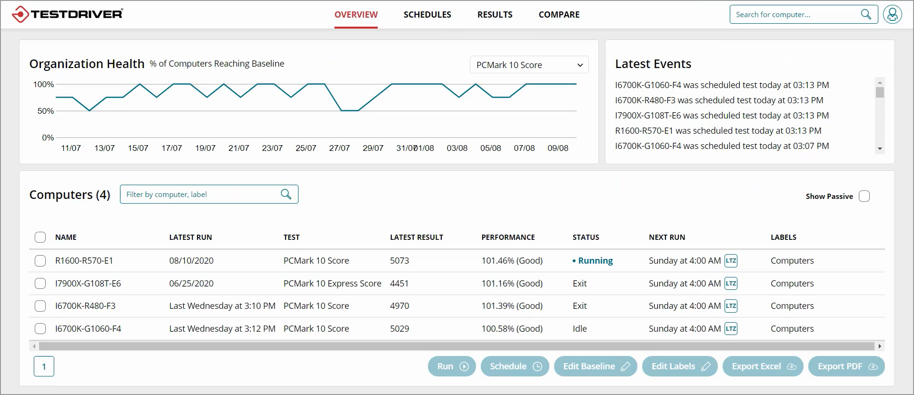Click the Edit Baseline button

tap(596, 366)
